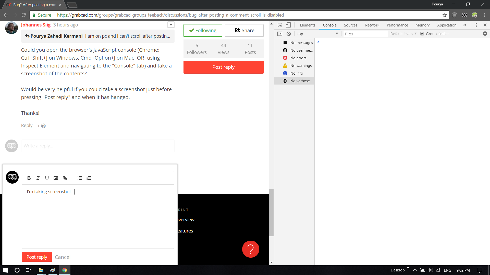
Task: Toggle the device toolbar icon
Action: [288, 25]
